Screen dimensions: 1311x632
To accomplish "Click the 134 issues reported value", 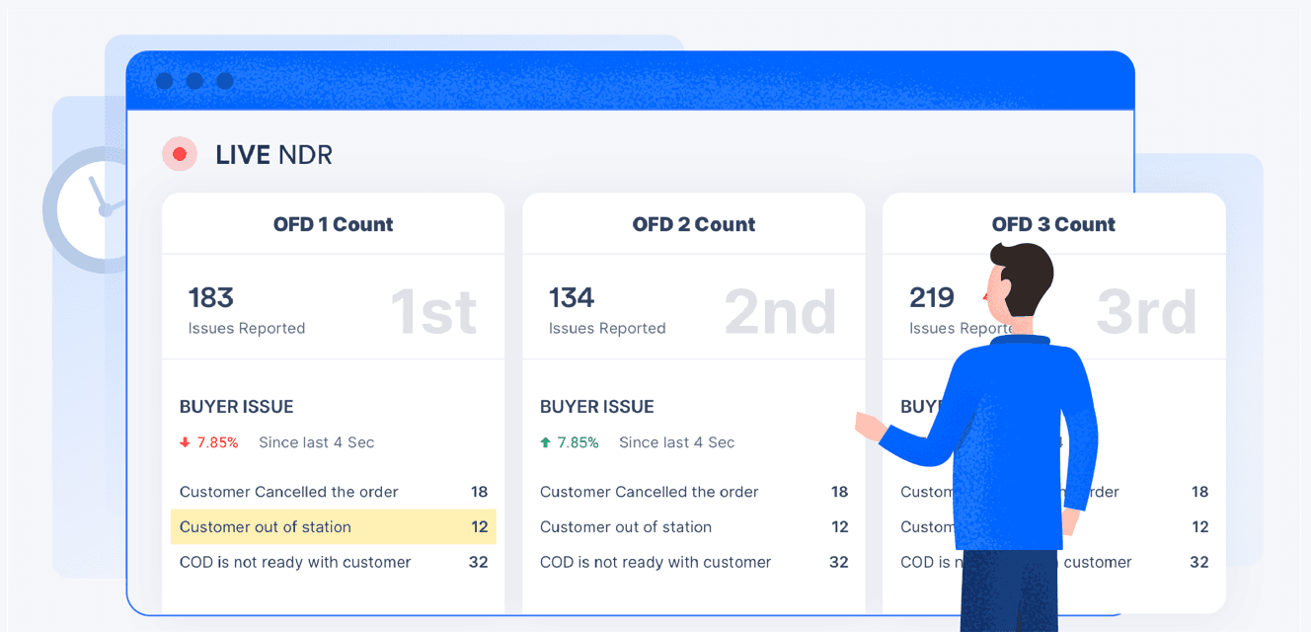I will click(572, 297).
